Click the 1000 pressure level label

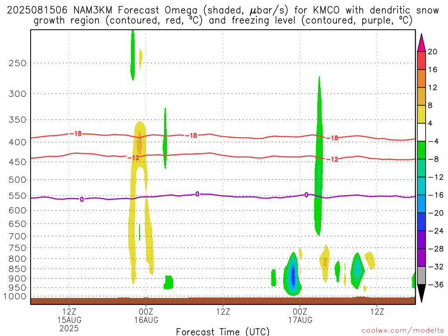click(15, 296)
